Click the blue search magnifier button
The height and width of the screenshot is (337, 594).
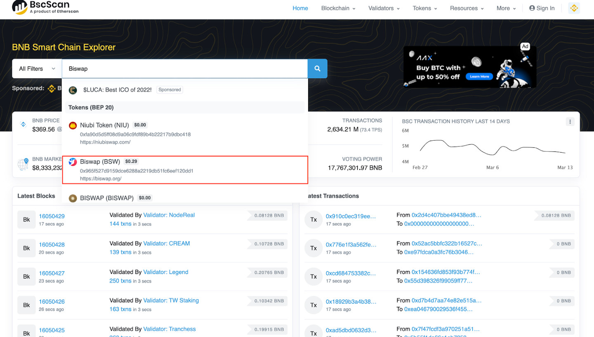click(318, 68)
